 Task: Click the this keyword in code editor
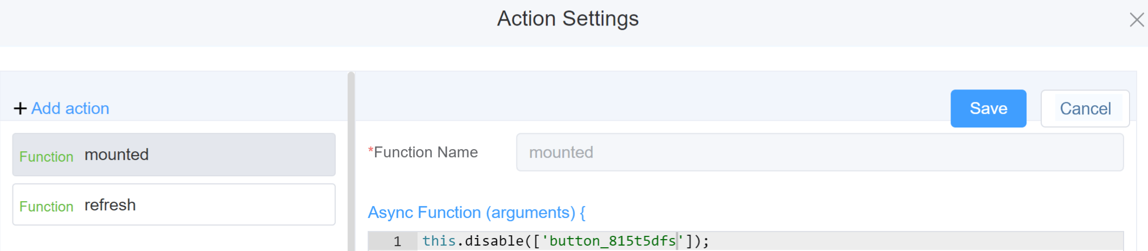click(x=439, y=241)
